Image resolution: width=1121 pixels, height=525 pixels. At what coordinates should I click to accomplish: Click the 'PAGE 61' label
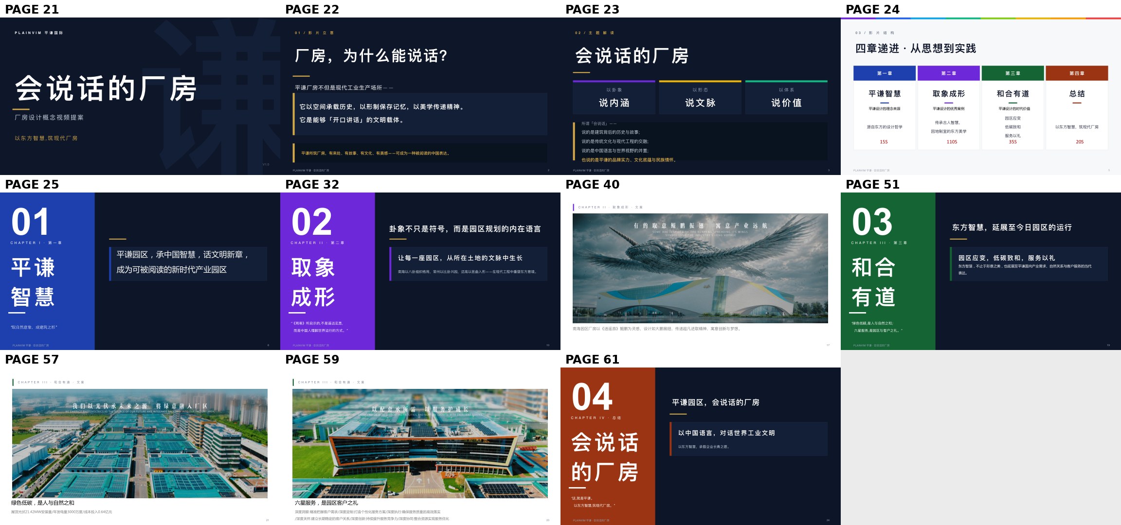pos(593,359)
